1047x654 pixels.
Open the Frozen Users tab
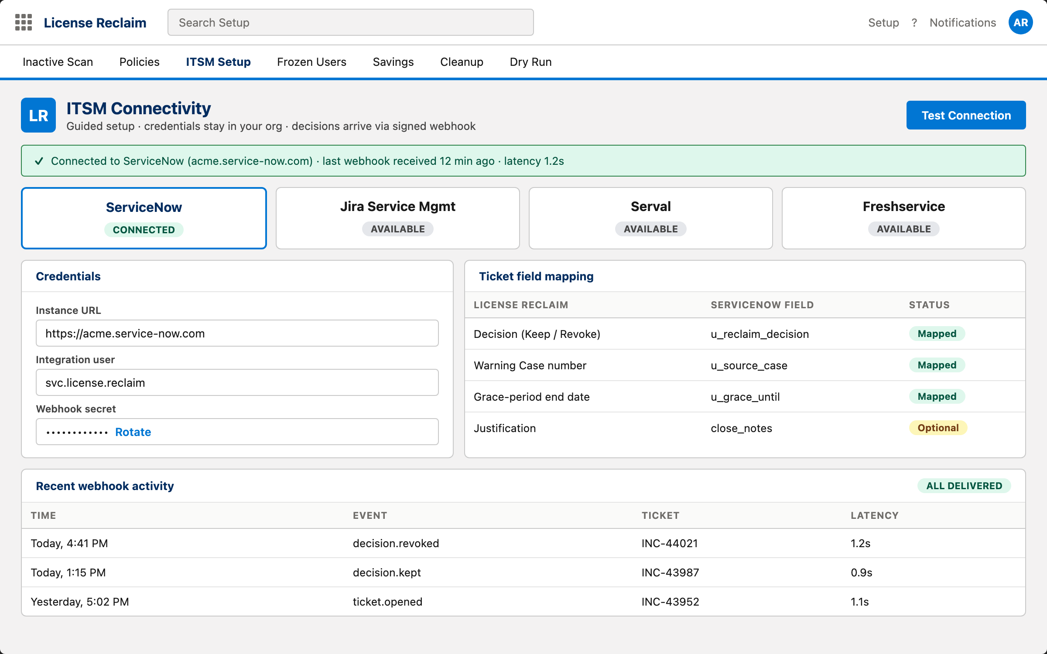point(311,62)
